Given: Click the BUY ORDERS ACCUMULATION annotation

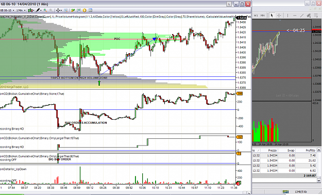Looking at the screenshot, I should pos(86,123).
